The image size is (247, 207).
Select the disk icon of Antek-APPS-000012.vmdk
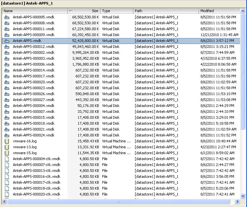[7, 47]
